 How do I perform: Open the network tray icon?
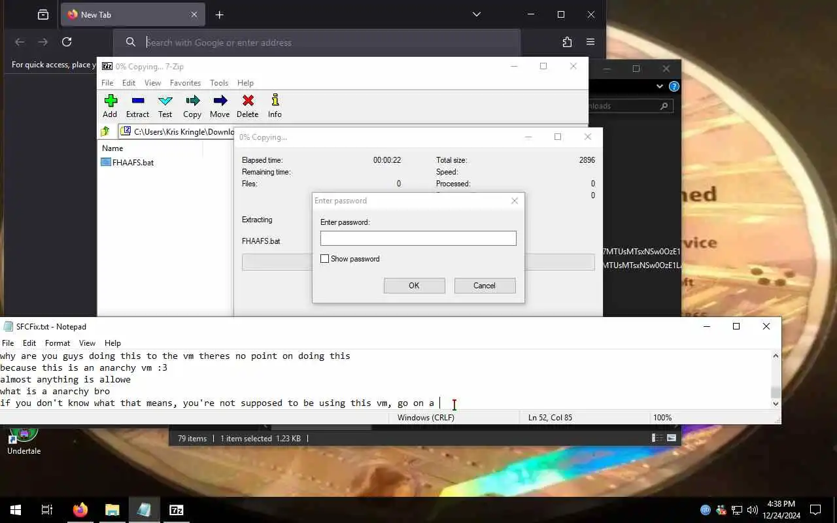pyautogui.click(x=737, y=510)
